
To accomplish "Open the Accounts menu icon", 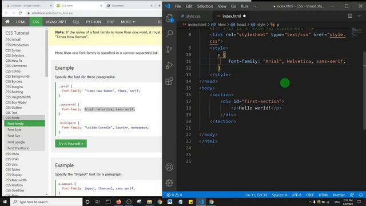I will [169, 167].
